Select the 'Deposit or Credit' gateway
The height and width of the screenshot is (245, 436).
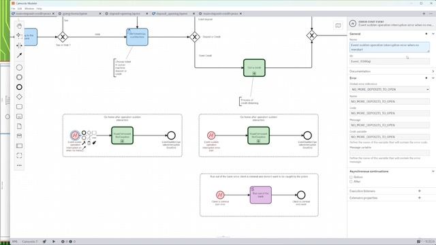pos(195,37)
